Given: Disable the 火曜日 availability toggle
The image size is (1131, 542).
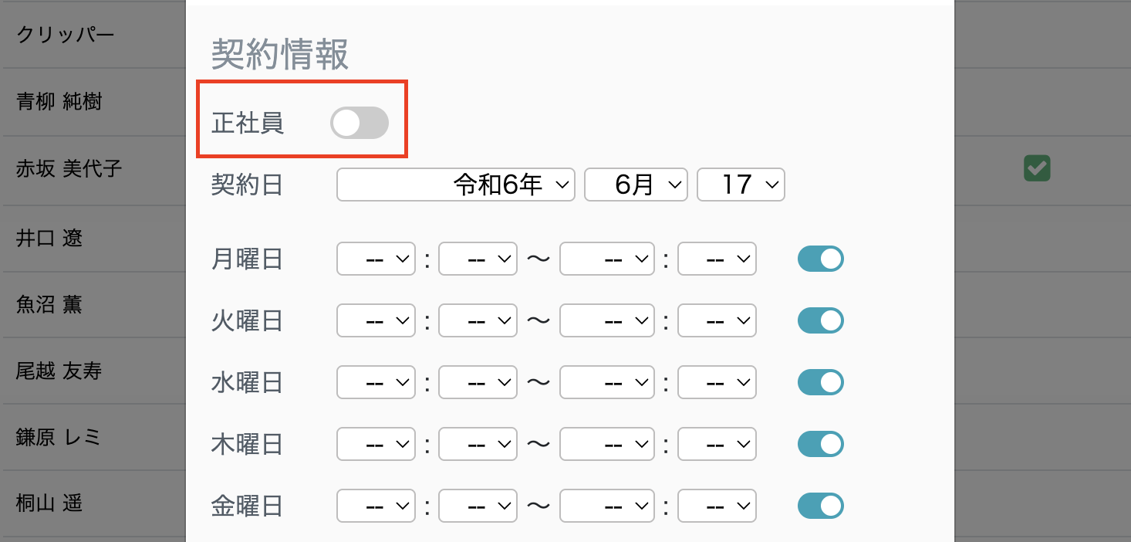Looking at the screenshot, I should [820, 320].
